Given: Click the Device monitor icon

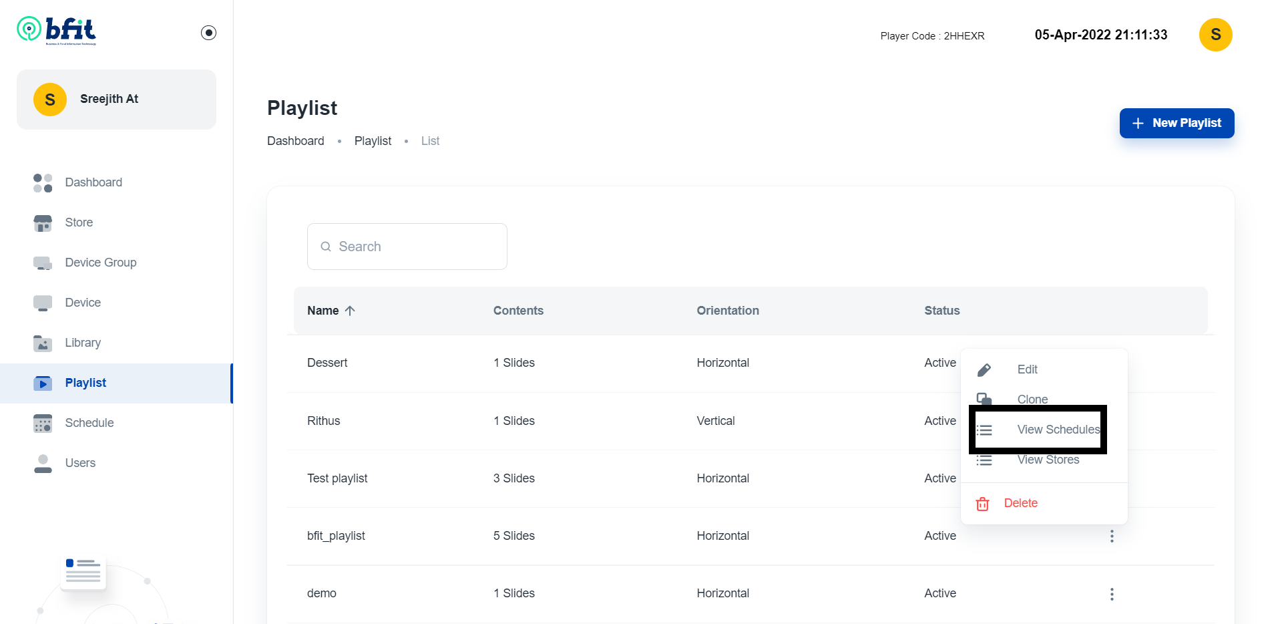Looking at the screenshot, I should pos(43,303).
